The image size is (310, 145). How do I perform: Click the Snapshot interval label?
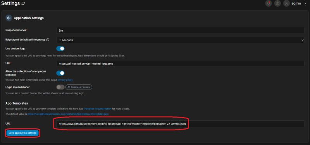click(x=16, y=30)
